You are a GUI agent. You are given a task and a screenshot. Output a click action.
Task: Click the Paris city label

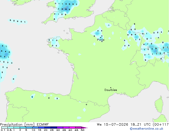coord(101,40)
